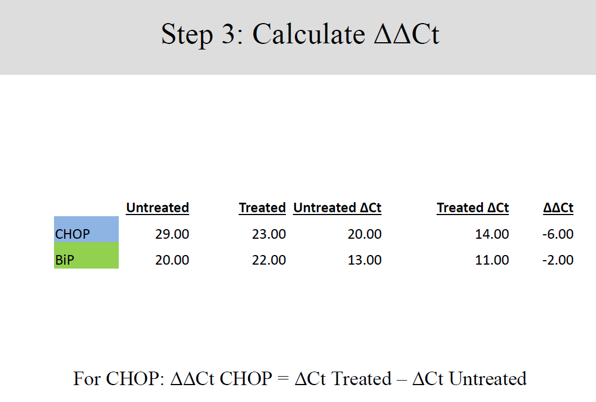The image size is (596, 402).
Task: Select CHOP's Treated value 23.00
Action: click(x=269, y=234)
